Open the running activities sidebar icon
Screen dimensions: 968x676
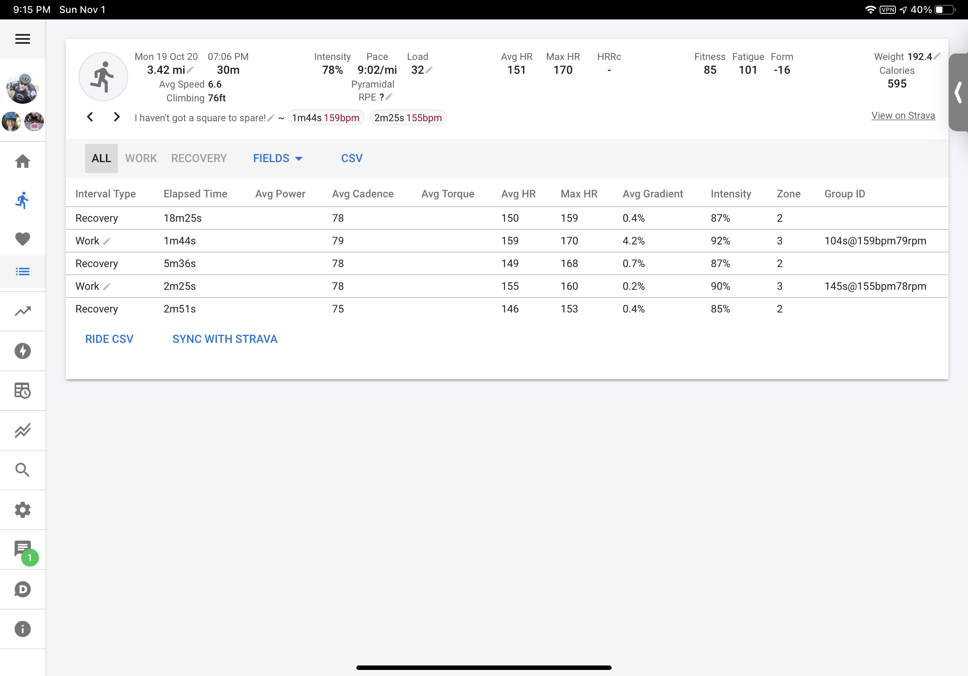point(23,200)
